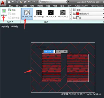Image resolution: width=104 pixels, height=98 pixels.
Task: Click pattern gallery scroll-down arrow
Action: pos(70,15)
